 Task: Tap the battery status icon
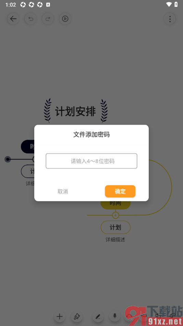pyautogui.click(x=176, y=4)
